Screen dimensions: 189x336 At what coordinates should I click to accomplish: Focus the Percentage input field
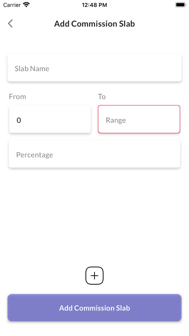[94, 154]
